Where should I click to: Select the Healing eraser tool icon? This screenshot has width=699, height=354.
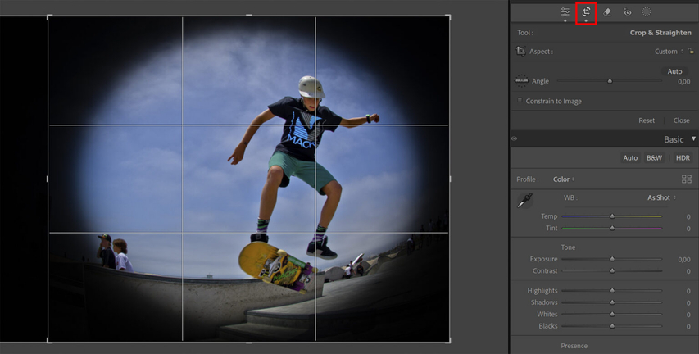[607, 12]
